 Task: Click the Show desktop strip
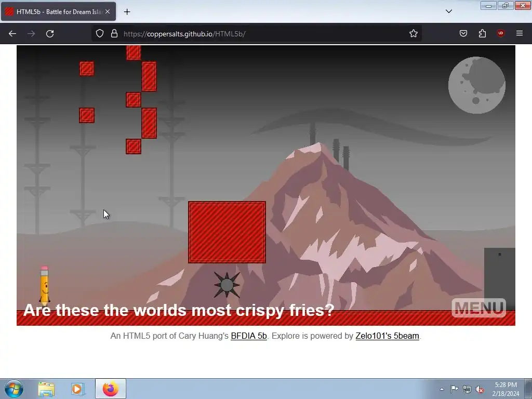click(x=528, y=389)
